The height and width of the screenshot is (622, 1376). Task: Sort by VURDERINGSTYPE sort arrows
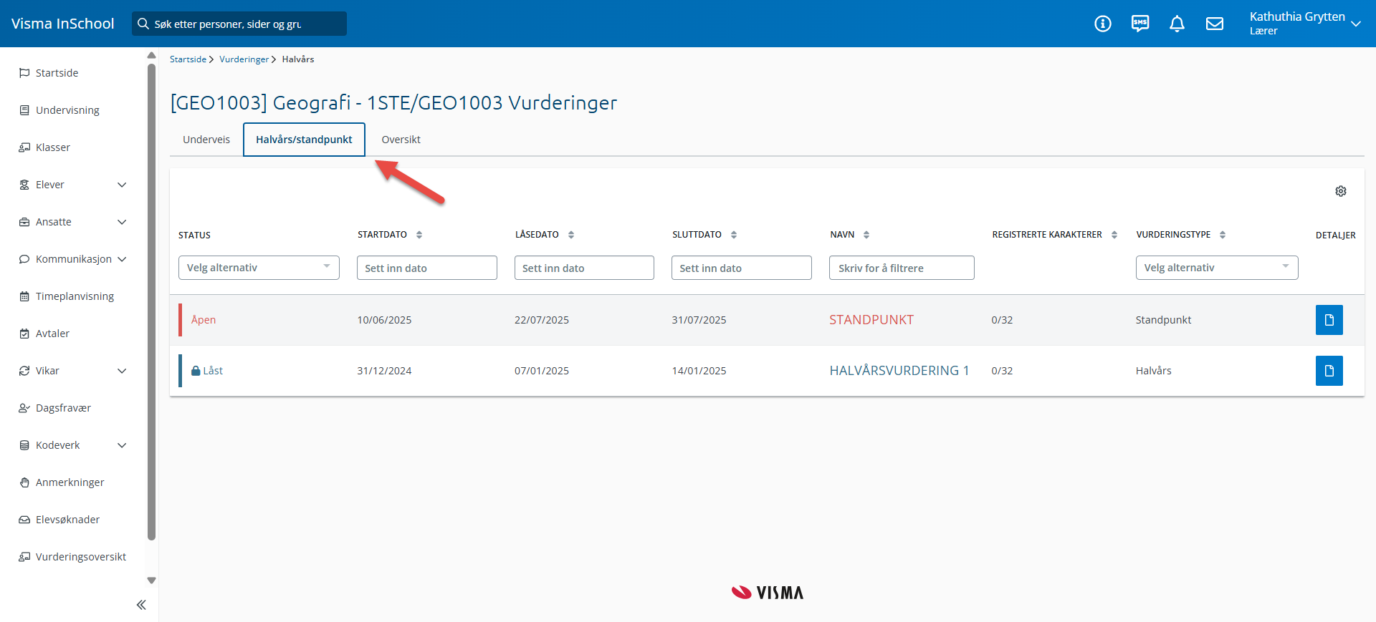[x=1223, y=235]
